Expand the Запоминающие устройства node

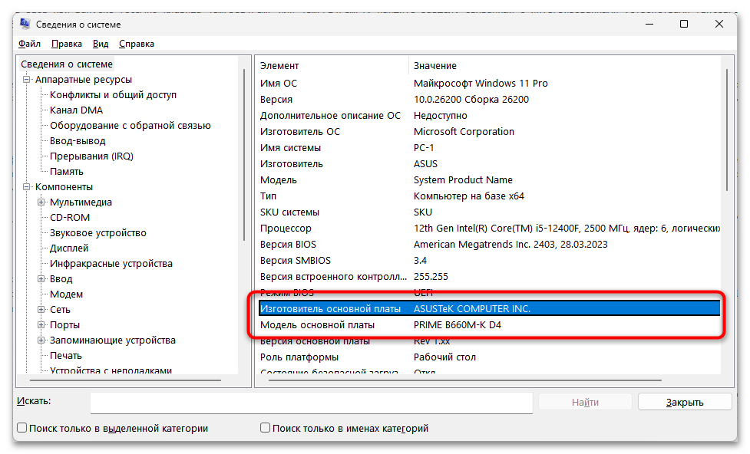click(x=41, y=340)
